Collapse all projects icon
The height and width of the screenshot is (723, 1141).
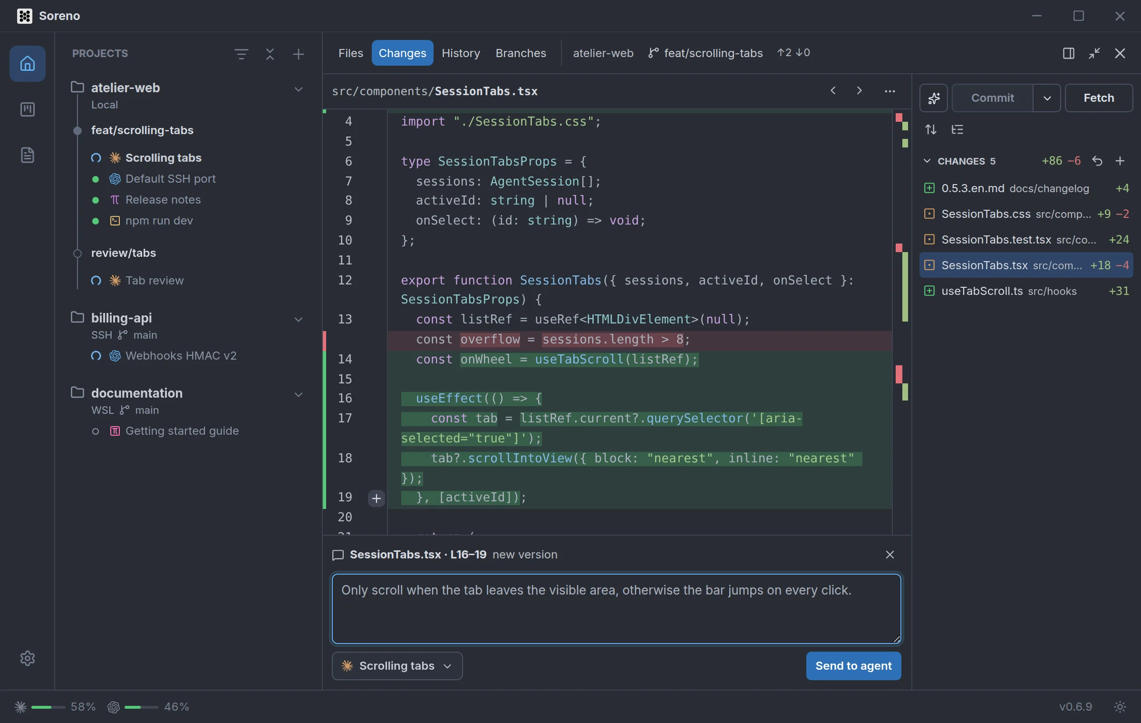click(270, 54)
